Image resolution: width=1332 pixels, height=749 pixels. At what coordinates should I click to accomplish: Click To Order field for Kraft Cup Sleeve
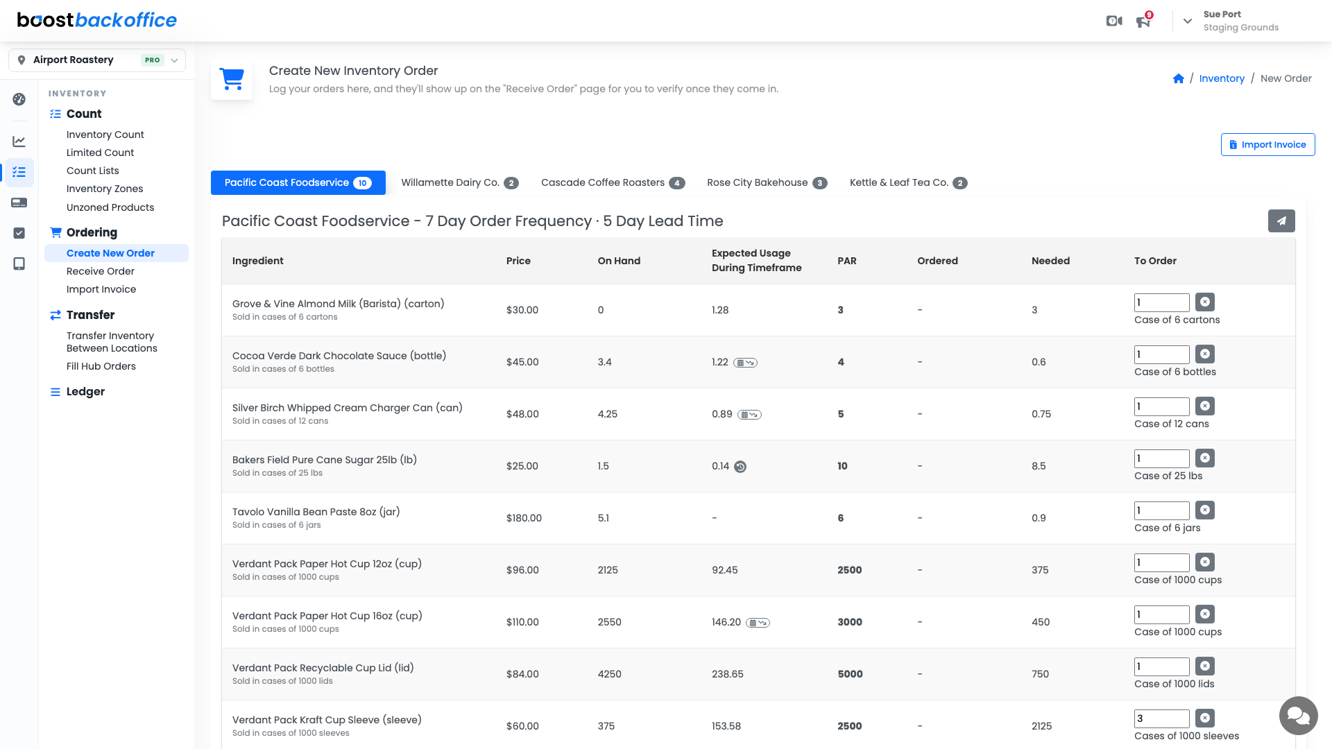pos(1162,718)
